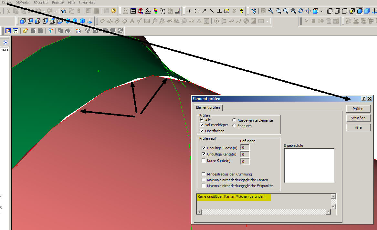
Task: Uncheck the Oberflächen checkbox
Action: (202, 131)
